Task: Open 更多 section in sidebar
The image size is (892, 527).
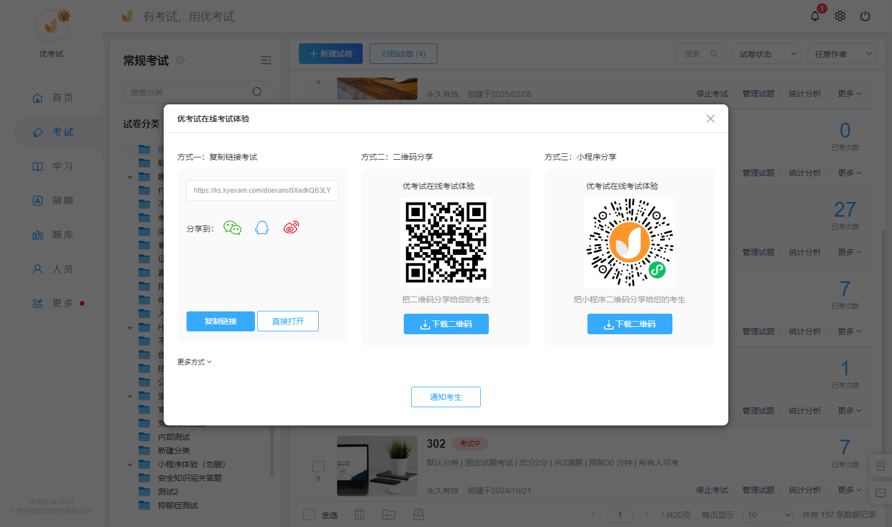Action: tap(52, 303)
